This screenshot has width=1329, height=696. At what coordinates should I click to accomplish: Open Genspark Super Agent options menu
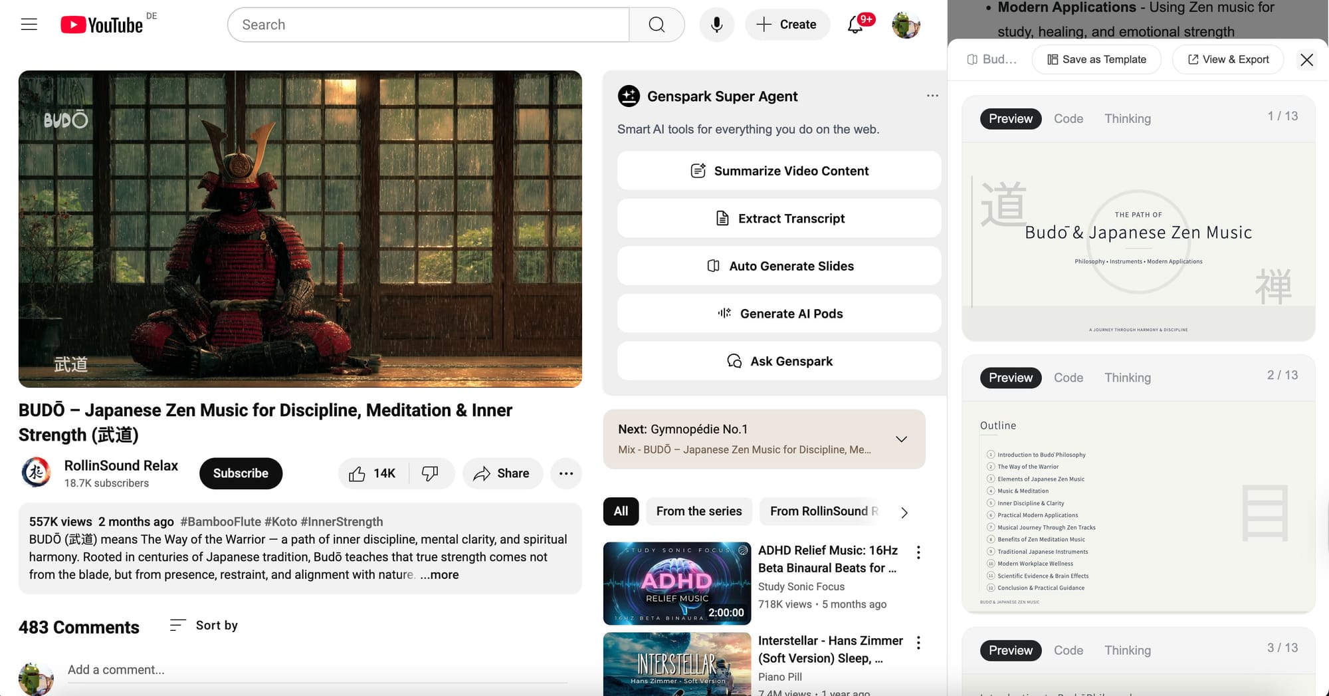[x=932, y=96]
